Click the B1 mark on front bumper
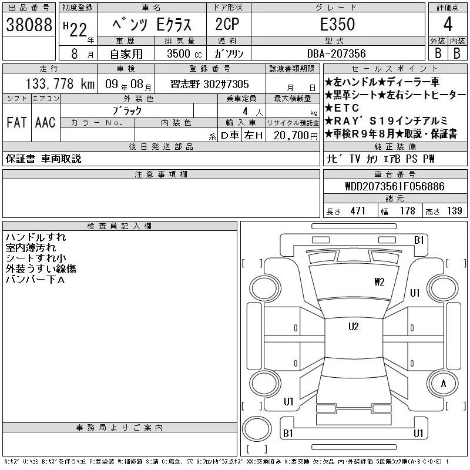The width and height of the screenshot is (470, 470). coord(419,240)
